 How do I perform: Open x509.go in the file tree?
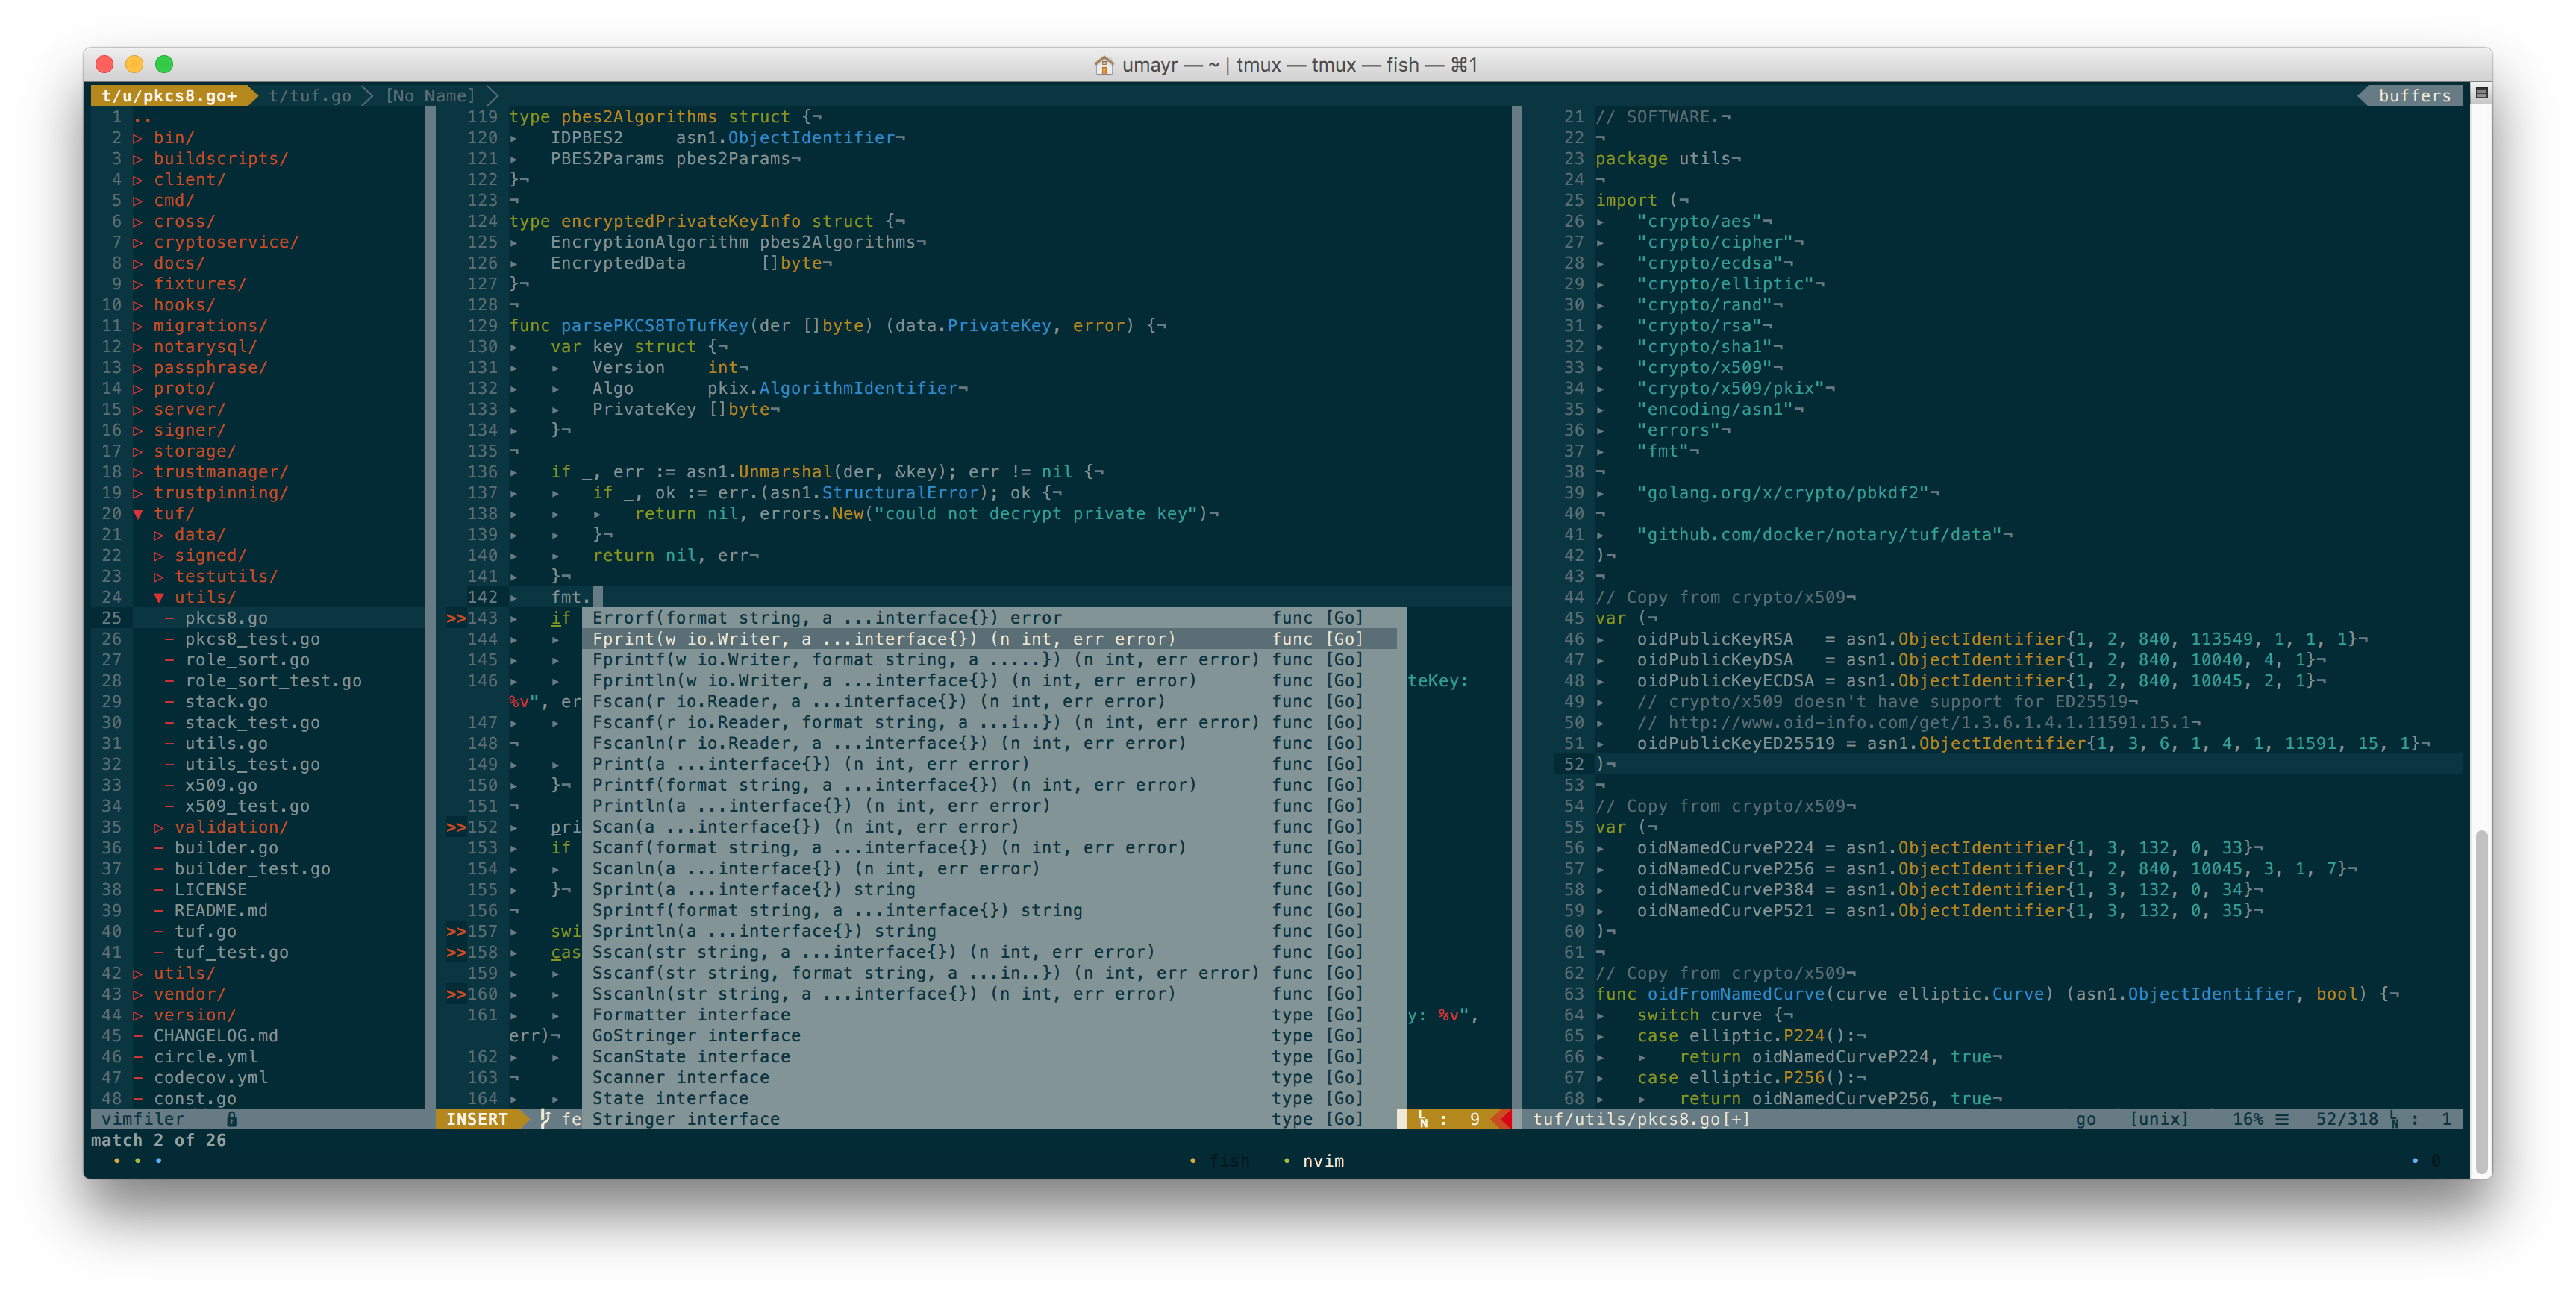221,785
